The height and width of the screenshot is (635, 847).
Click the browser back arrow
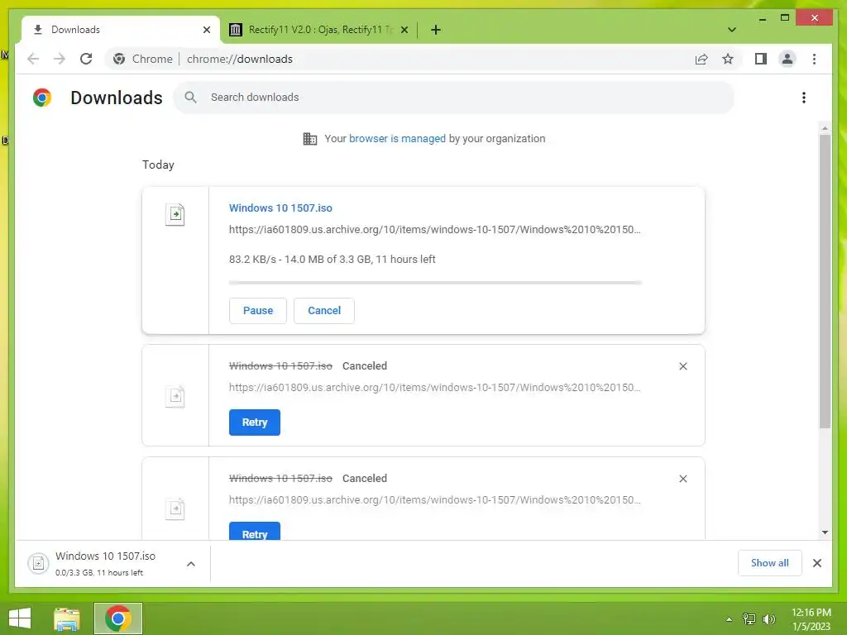pyautogui.click(x=33, y=59)
